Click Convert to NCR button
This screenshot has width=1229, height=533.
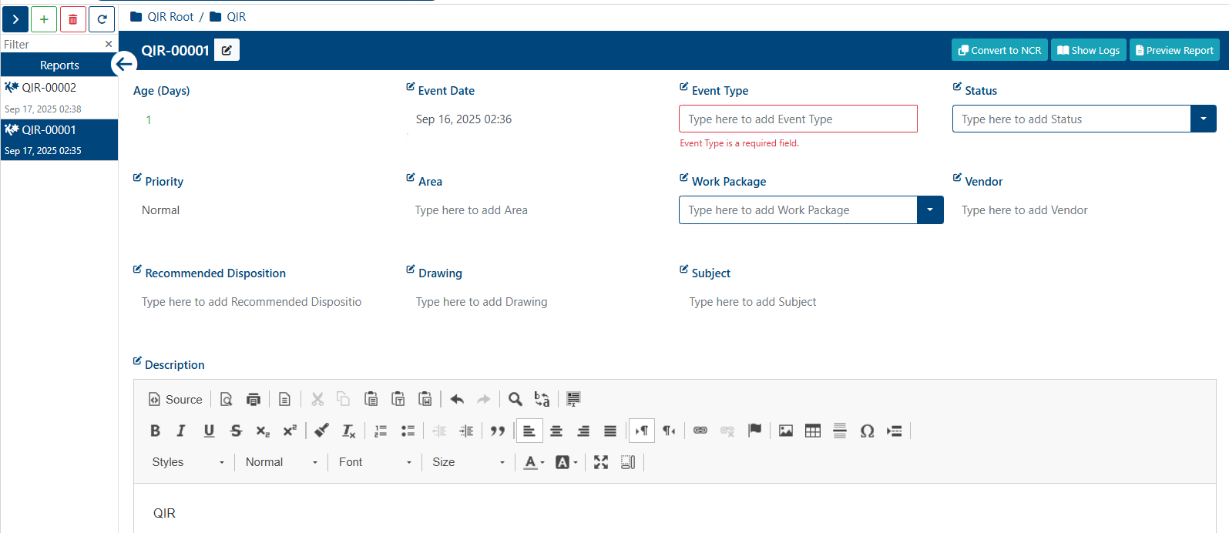point(999,50)
